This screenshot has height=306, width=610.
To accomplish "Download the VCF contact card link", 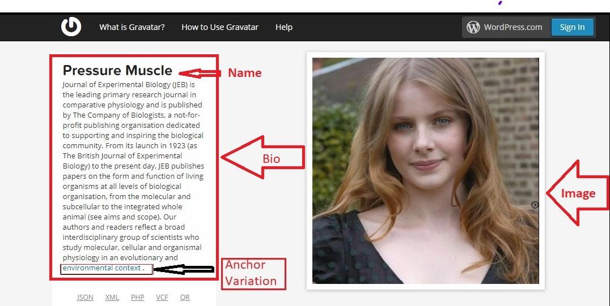I will pyautogui.click(x=162, y=297).
